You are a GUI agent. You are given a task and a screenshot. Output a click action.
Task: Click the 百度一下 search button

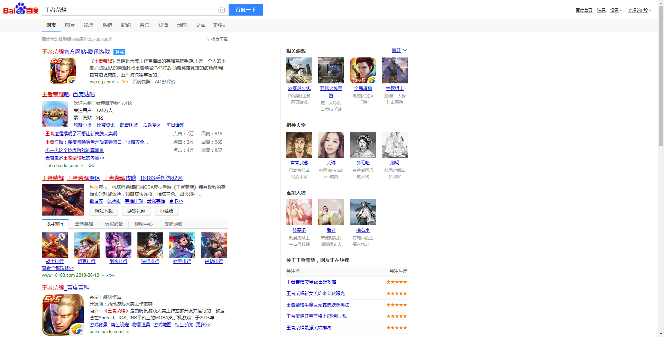click(x=246, y=10)
